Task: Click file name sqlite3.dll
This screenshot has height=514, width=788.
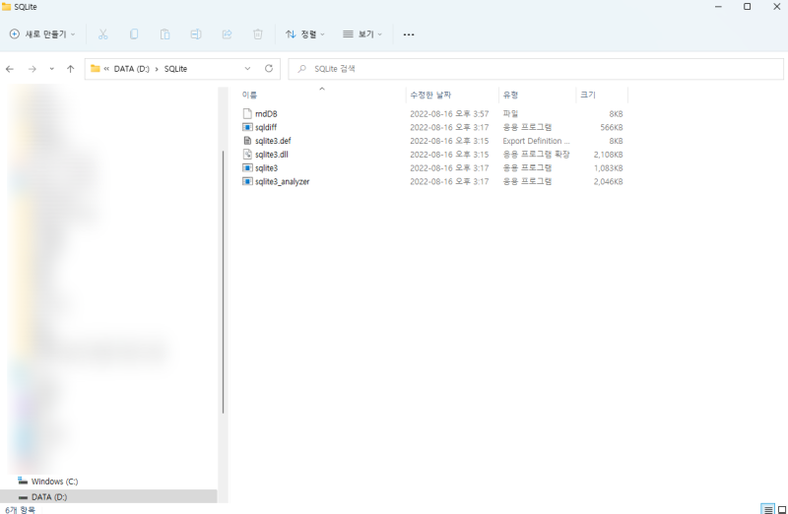Action: [272, 155]
